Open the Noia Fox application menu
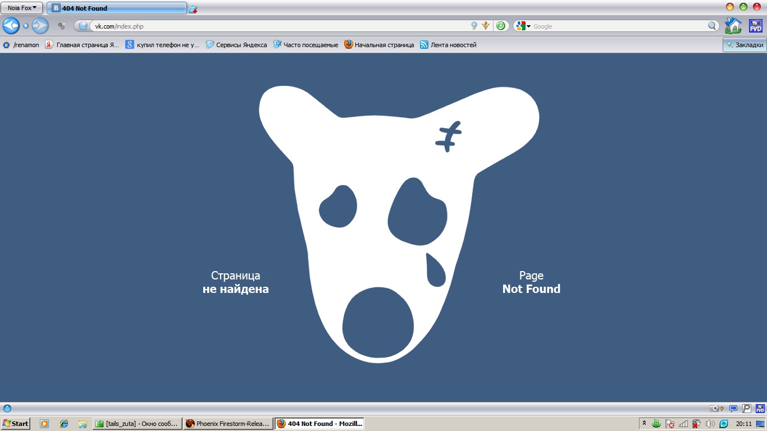 pyautogui.click(x=22, y=8)
